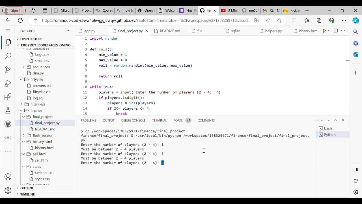
Task: Expand the flask_session folder
Action: pos(43,135)
